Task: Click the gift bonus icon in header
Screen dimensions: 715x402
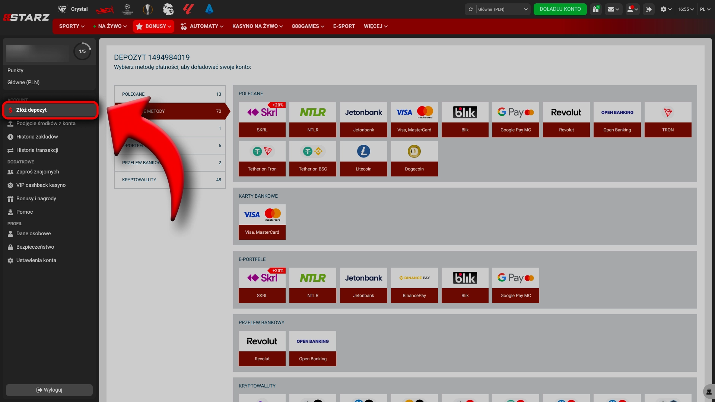Action: pyautogui.click(x=596, y=9)
